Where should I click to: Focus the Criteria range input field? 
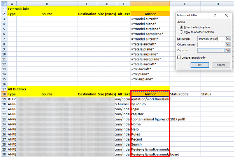click(211, 45)
